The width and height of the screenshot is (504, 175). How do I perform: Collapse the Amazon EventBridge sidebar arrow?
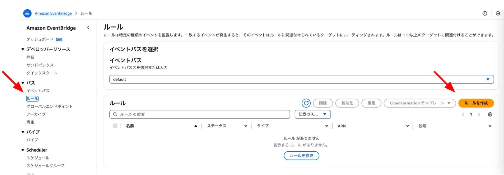(x=88, y=28)
